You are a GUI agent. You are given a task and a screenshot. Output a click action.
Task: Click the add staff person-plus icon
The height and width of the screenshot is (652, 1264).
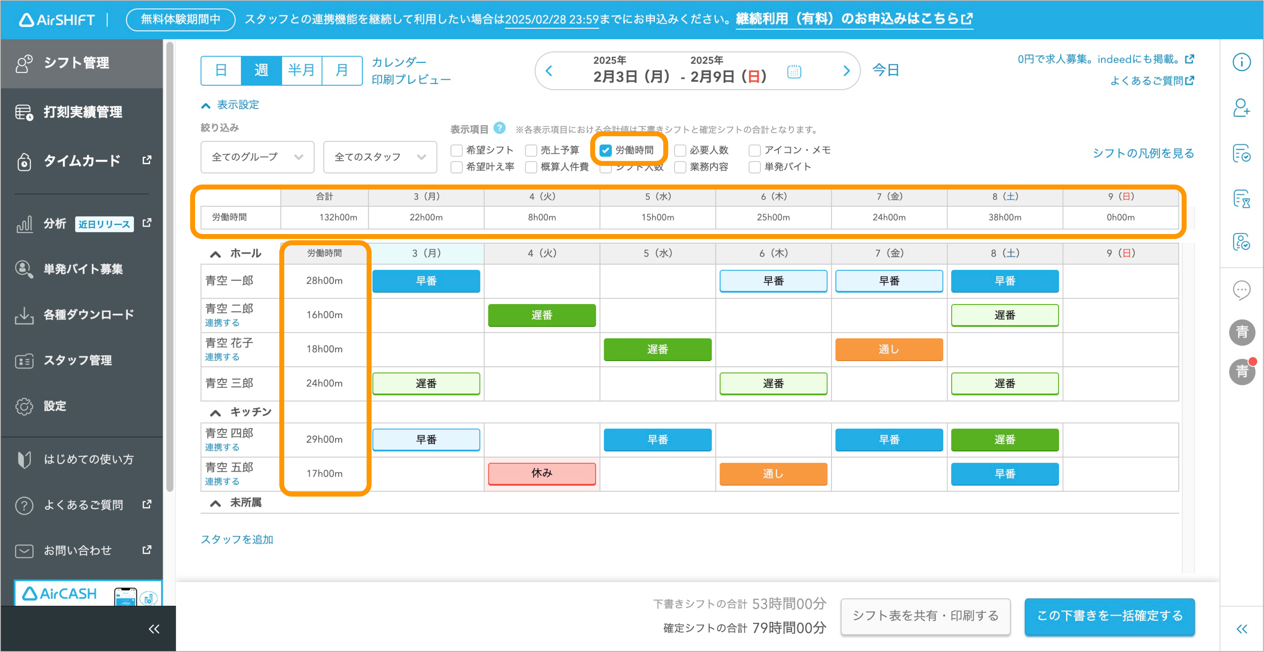pos(1241,107)
